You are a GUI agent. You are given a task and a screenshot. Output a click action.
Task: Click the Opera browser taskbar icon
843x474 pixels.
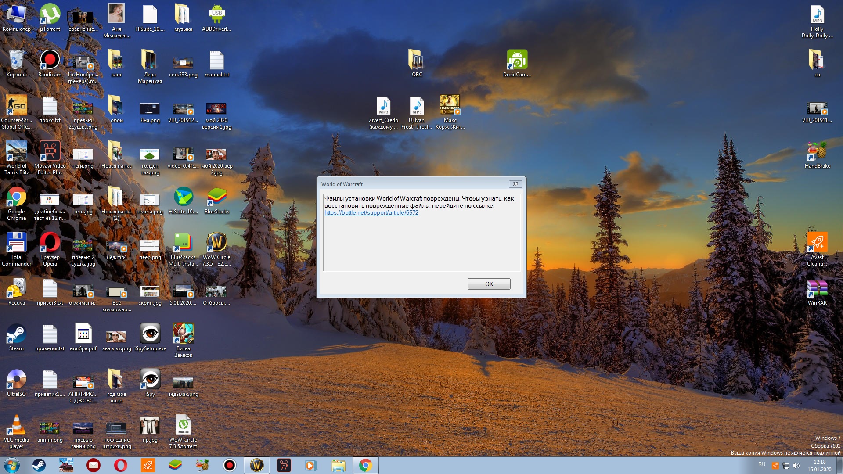(121, 465)
